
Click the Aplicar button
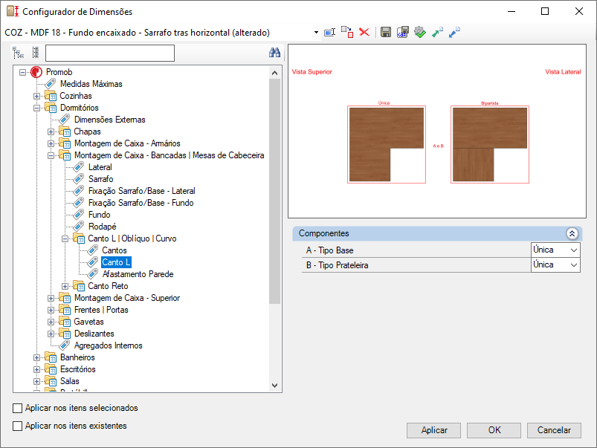click(433, 430)
